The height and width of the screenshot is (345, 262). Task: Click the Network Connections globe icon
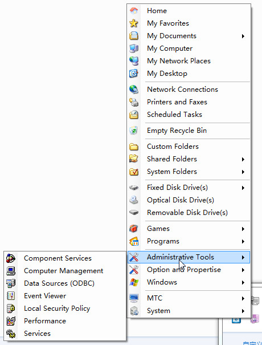click(x=134, y=90)
